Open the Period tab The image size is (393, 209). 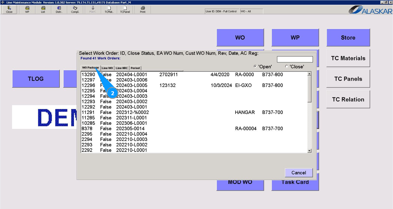[x=135, y=68]
